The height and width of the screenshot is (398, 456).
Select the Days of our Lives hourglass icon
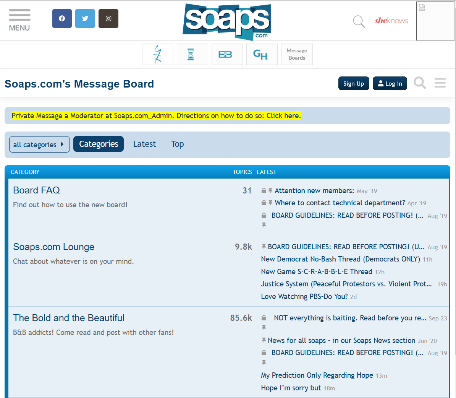192,54
